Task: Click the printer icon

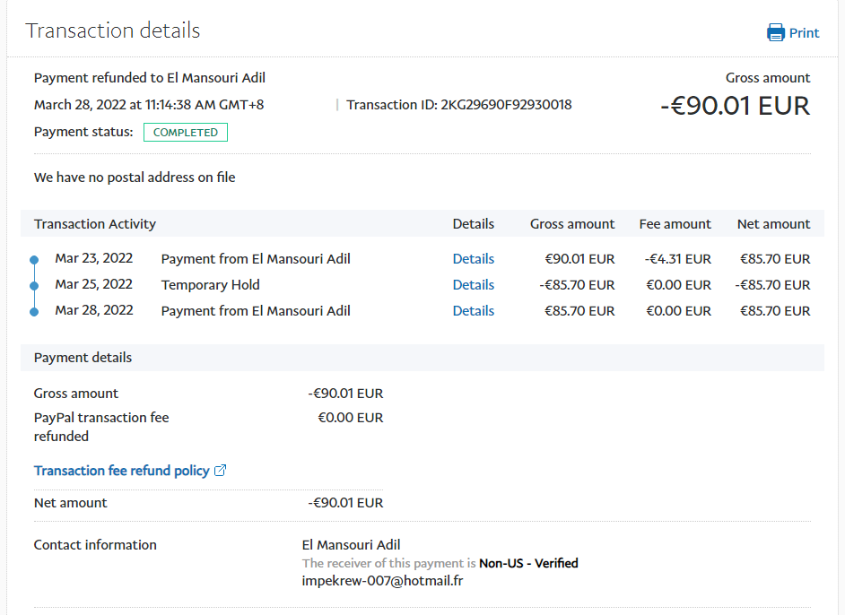Action: tap(775, 33)
